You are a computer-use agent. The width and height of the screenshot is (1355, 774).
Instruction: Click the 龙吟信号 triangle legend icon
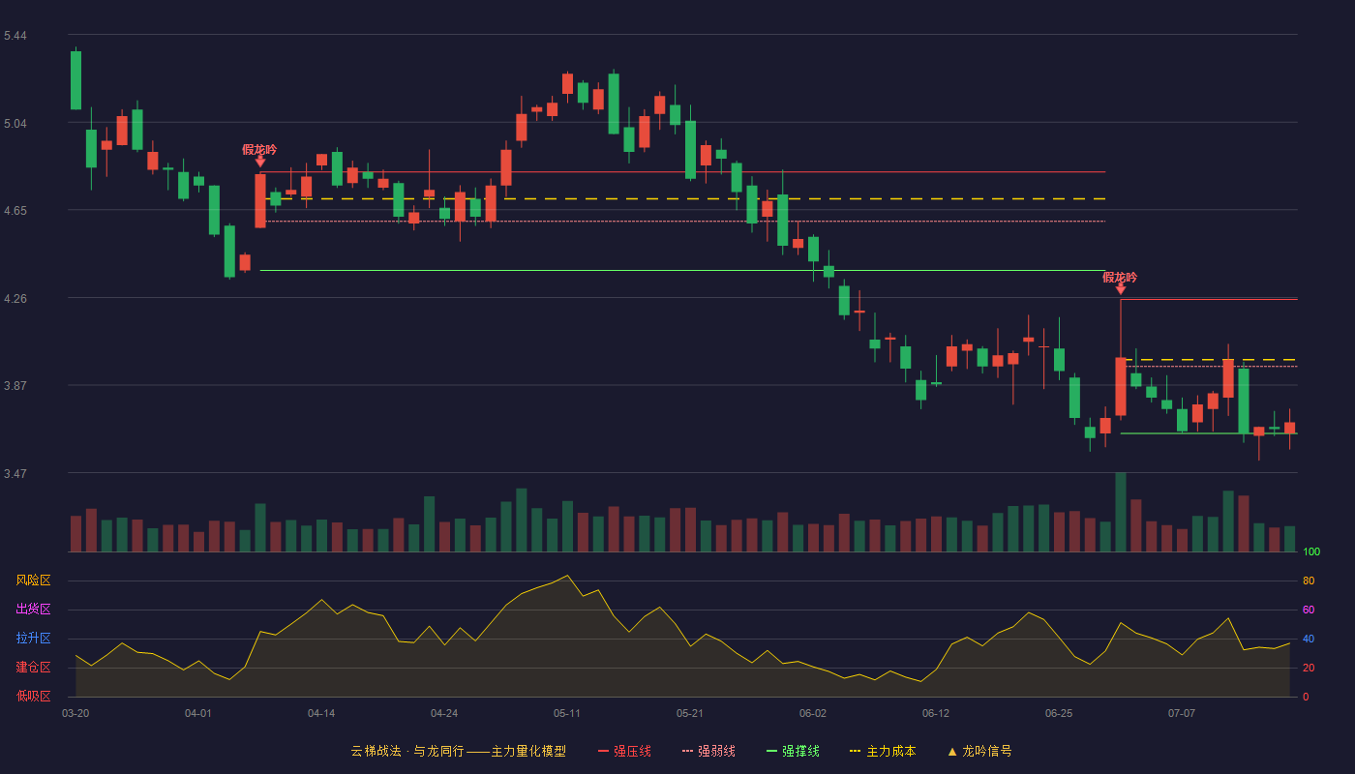pyautogui.click(x=951, y=752)
